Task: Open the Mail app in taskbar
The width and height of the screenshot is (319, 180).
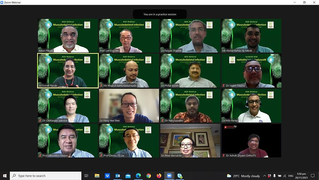Action: pos(128,176)
